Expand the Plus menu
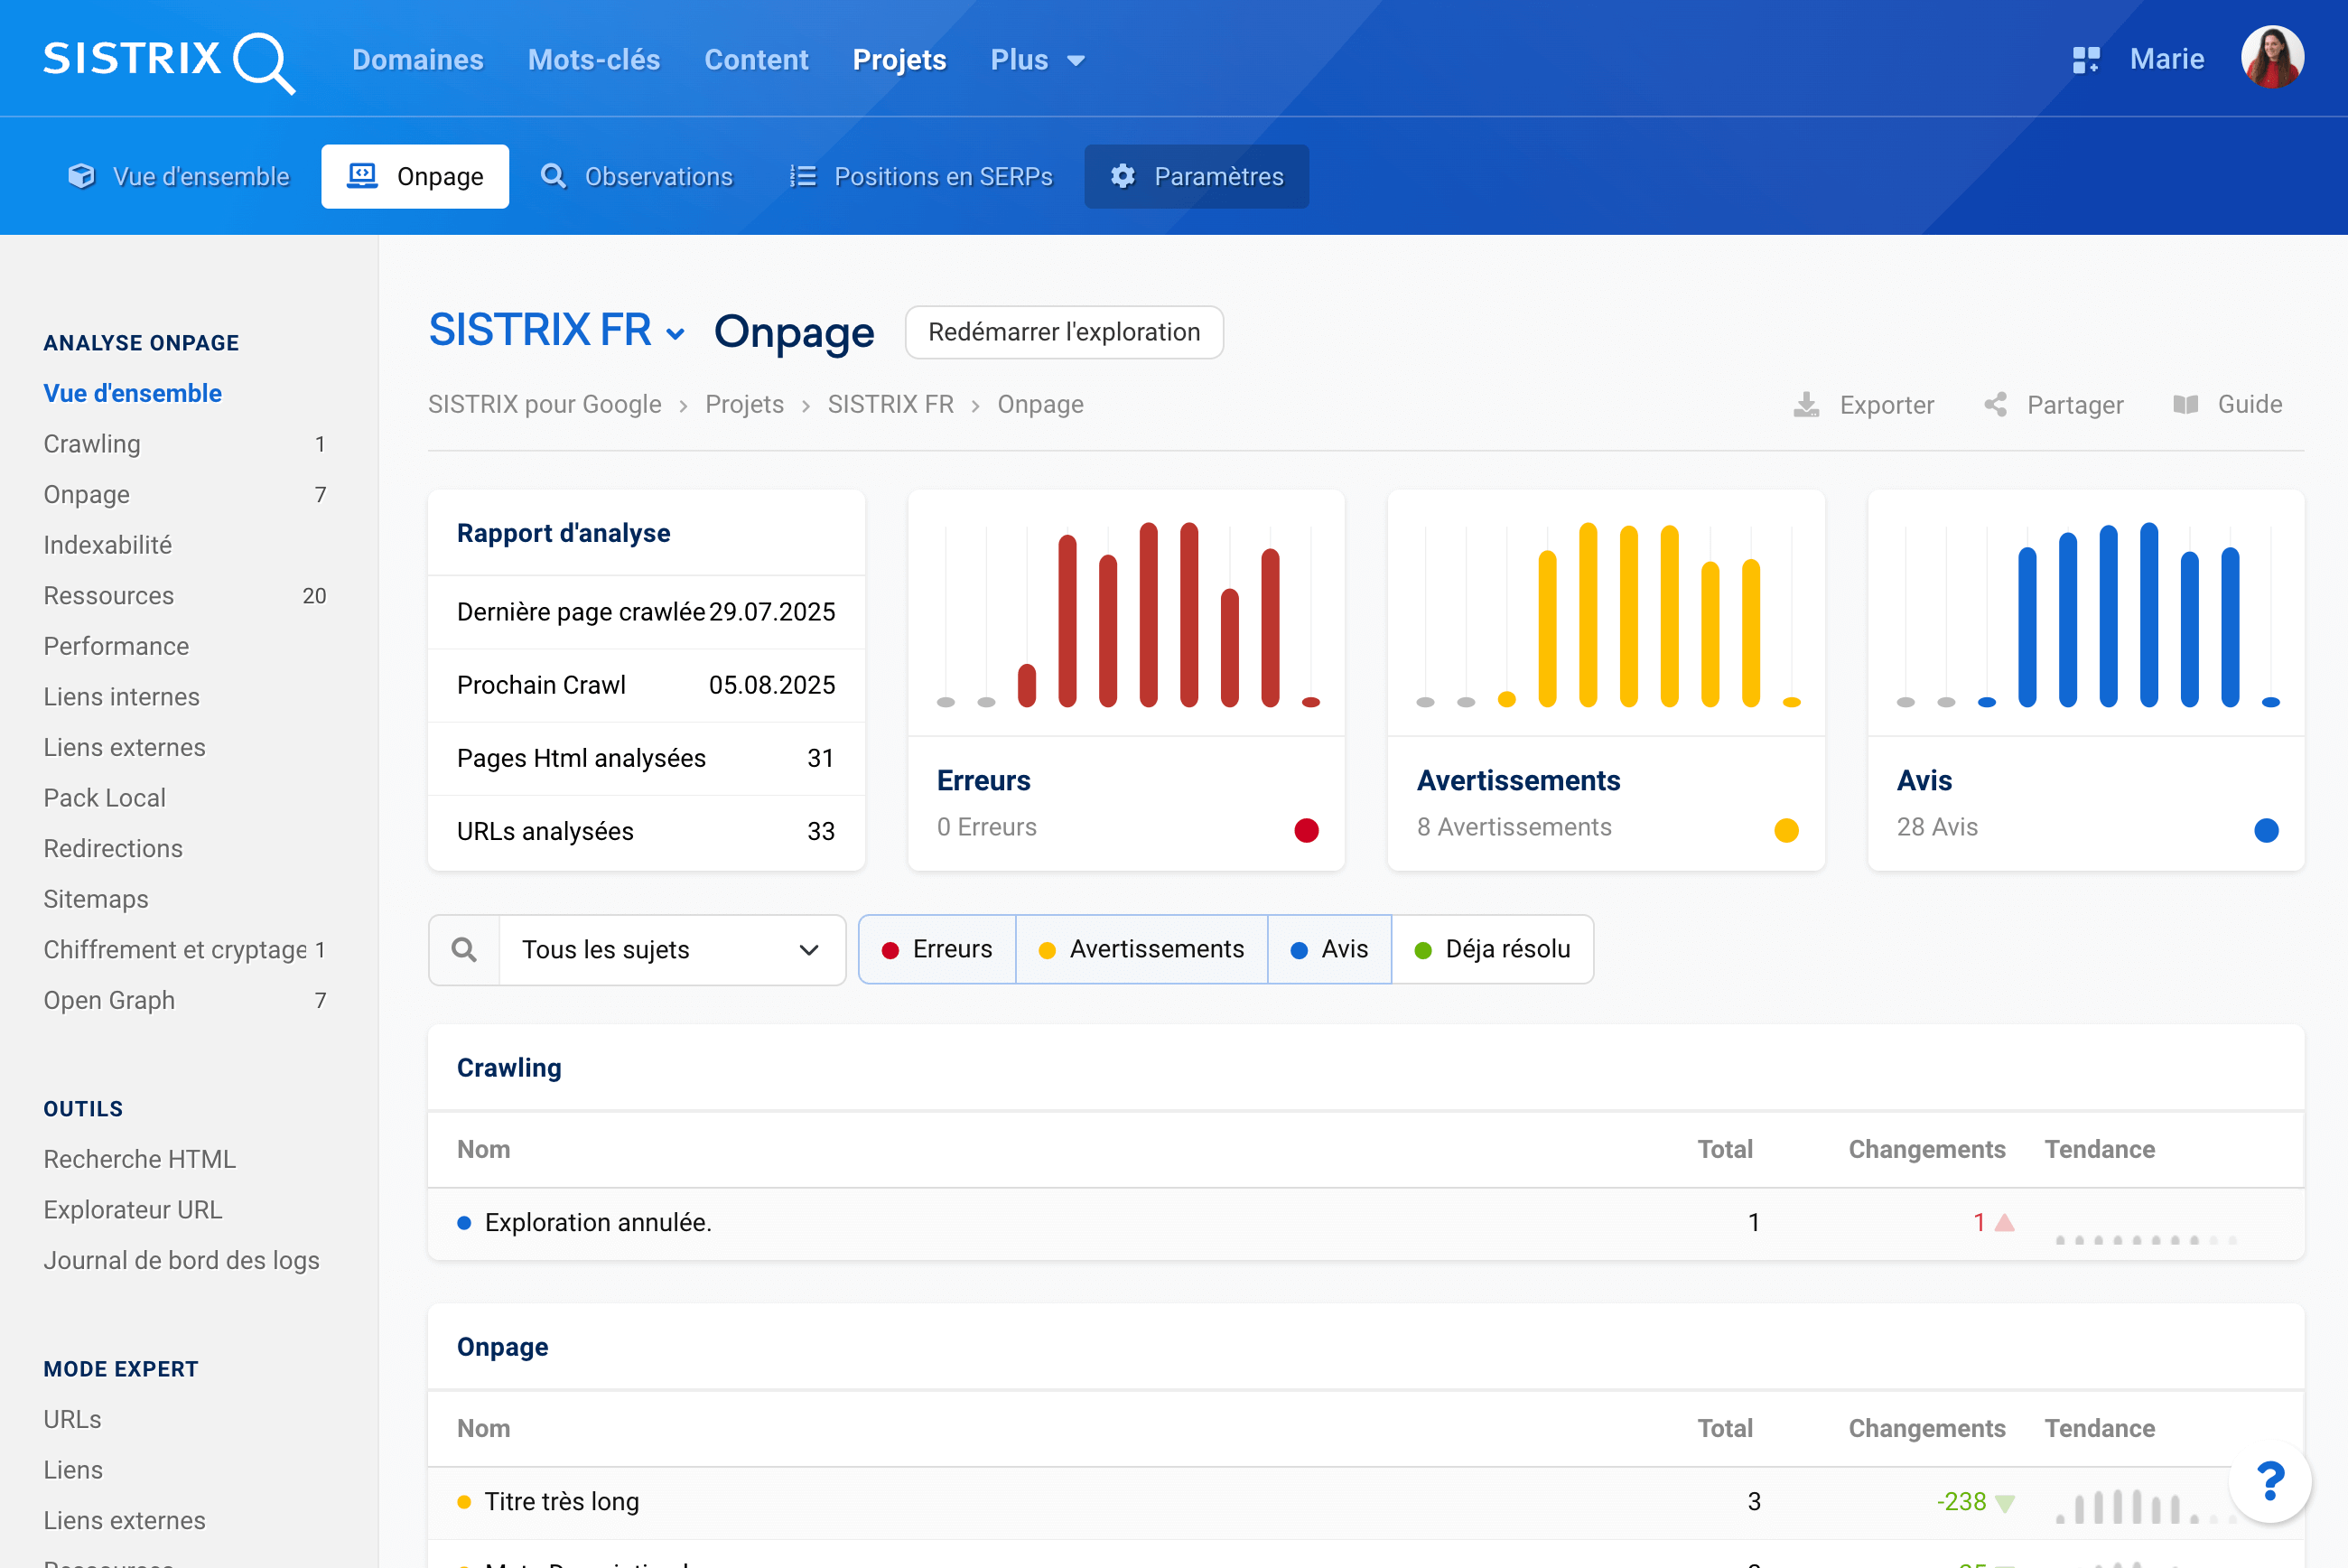This screenshot has height=1568, width=2348. [x=1038, y=60]
